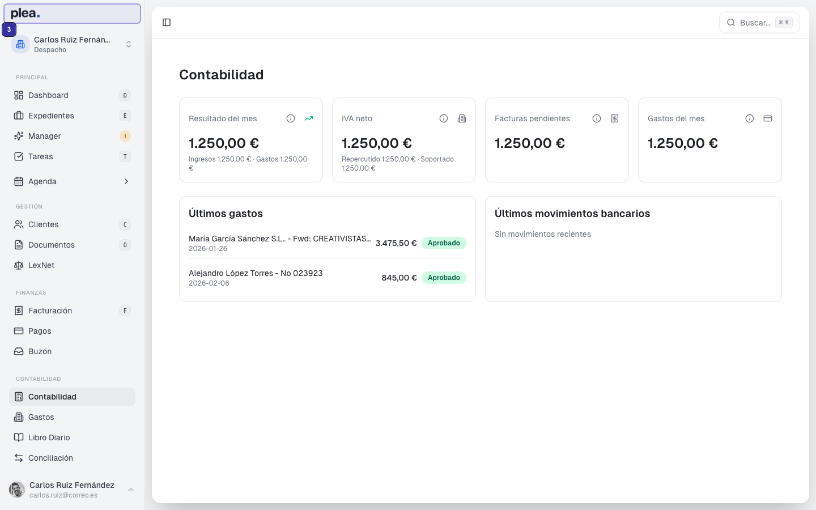816x510 pixels.
Task: Click the Agenda calendar icon
Action: [x=19, y=181]
